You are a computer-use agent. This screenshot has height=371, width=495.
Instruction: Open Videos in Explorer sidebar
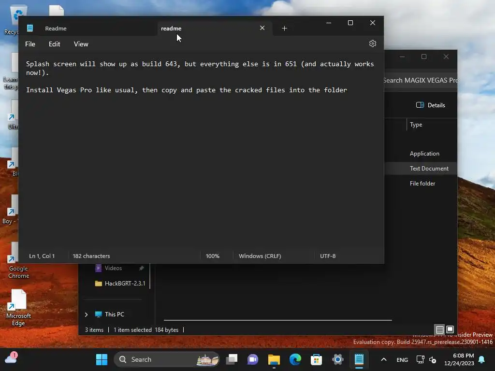[113, 268]
